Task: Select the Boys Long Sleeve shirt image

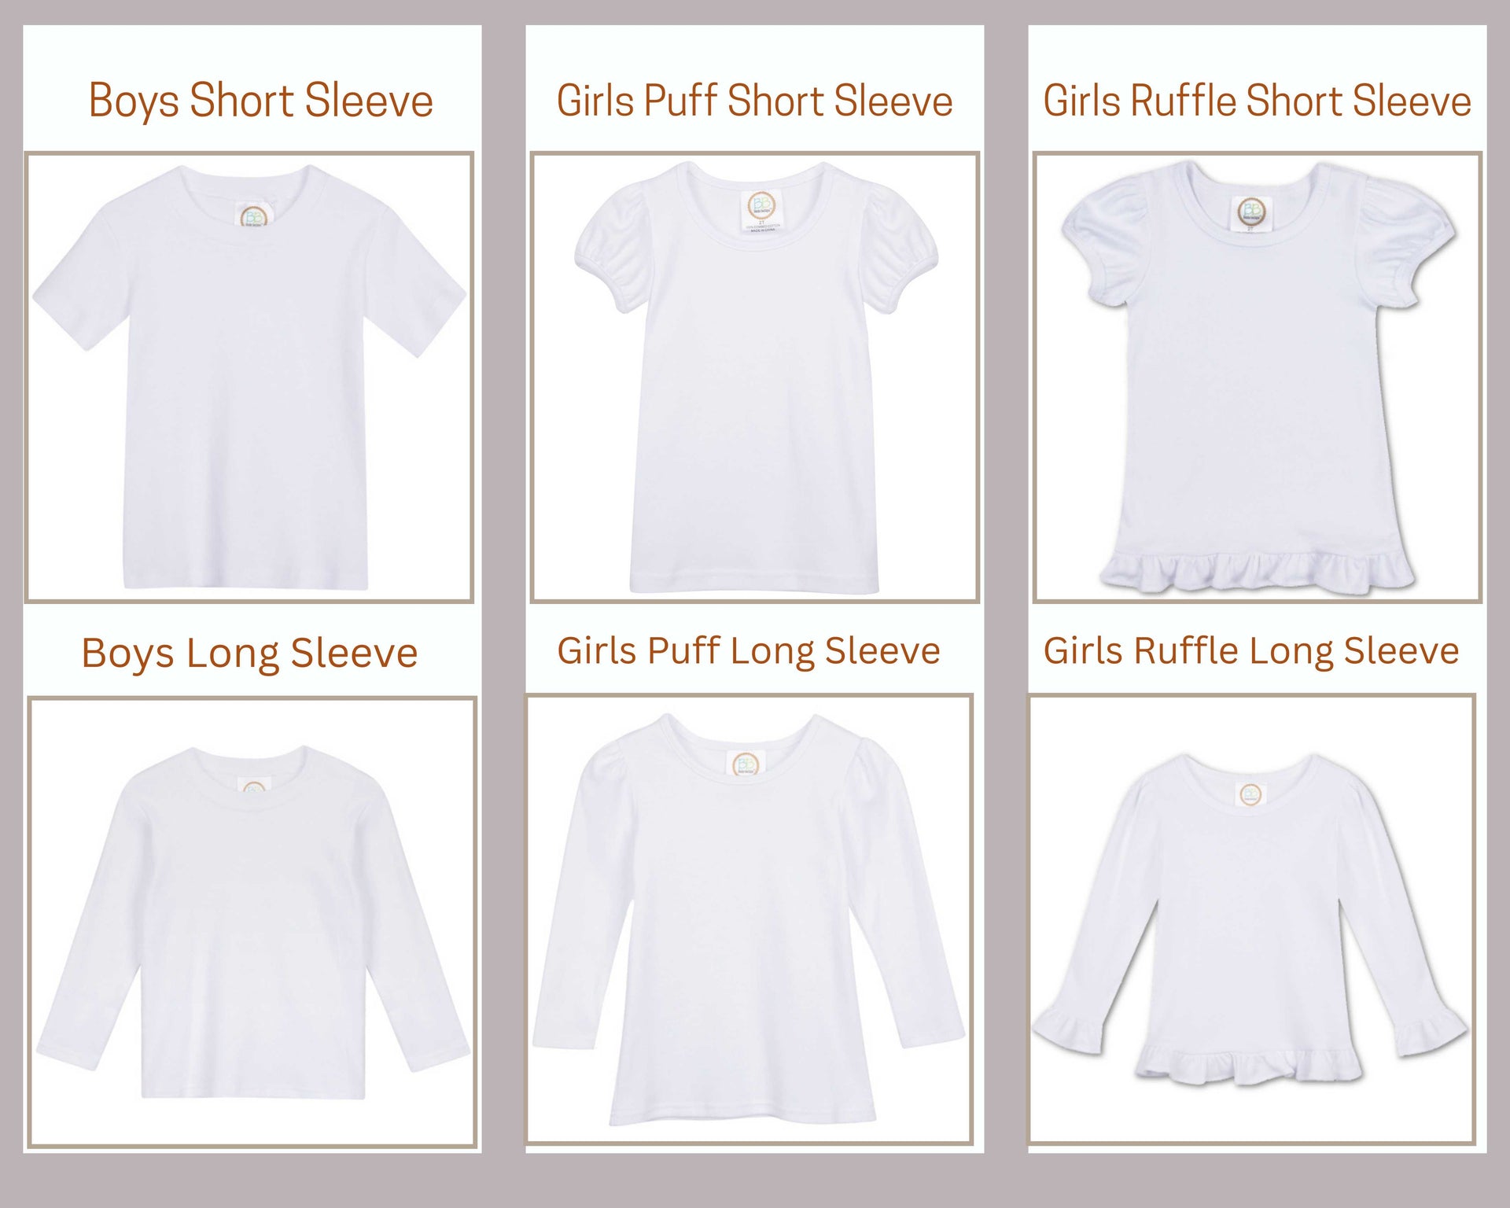Action: pyautogui.click(x=252, y=922)
